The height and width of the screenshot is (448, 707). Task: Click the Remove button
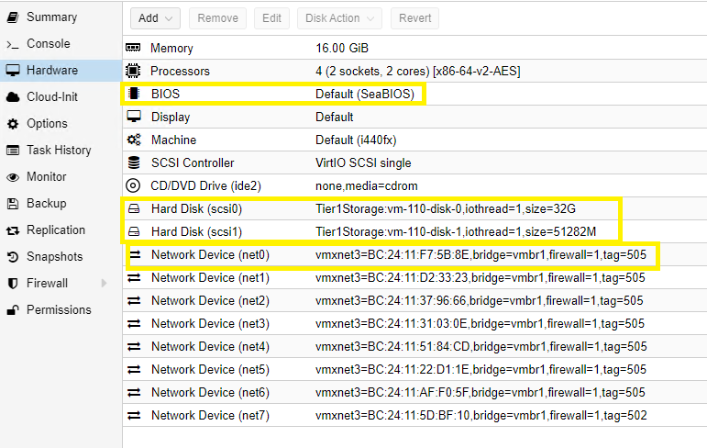[x=217, y=18]
